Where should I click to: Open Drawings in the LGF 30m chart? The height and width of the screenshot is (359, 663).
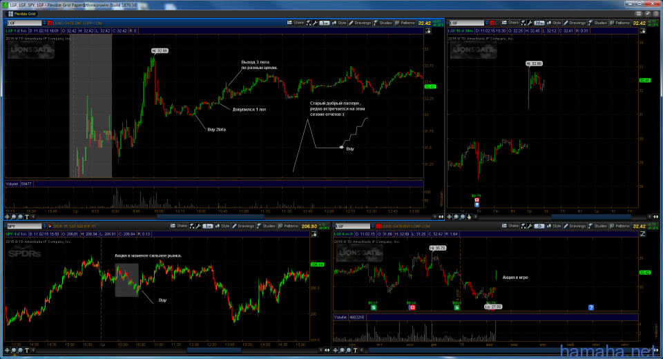coord(575,23)
